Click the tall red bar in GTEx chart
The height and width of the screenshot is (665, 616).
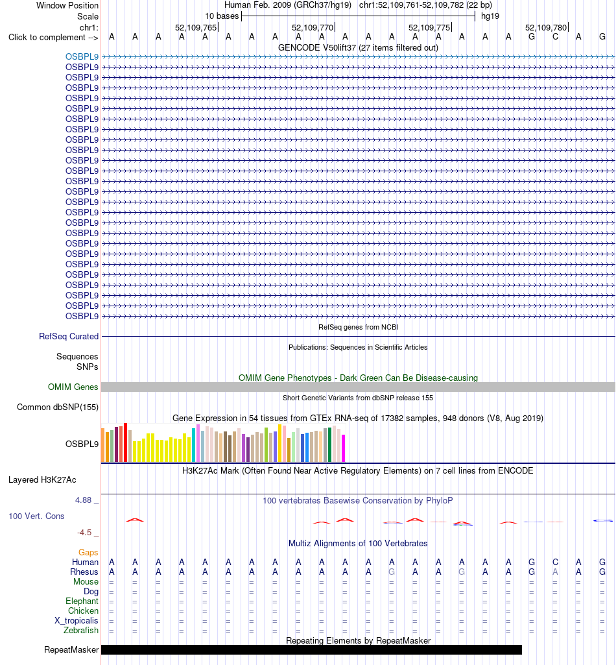pos(126,442)
